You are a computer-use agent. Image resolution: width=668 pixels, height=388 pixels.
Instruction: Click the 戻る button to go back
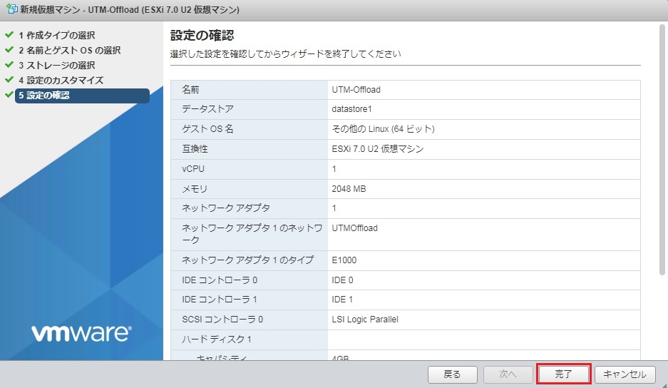(452, 374)
